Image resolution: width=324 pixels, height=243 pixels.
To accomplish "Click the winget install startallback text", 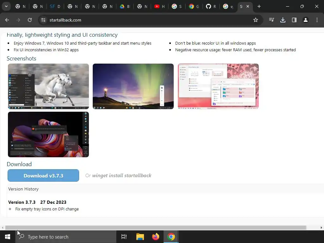I will tap(122, 176).
